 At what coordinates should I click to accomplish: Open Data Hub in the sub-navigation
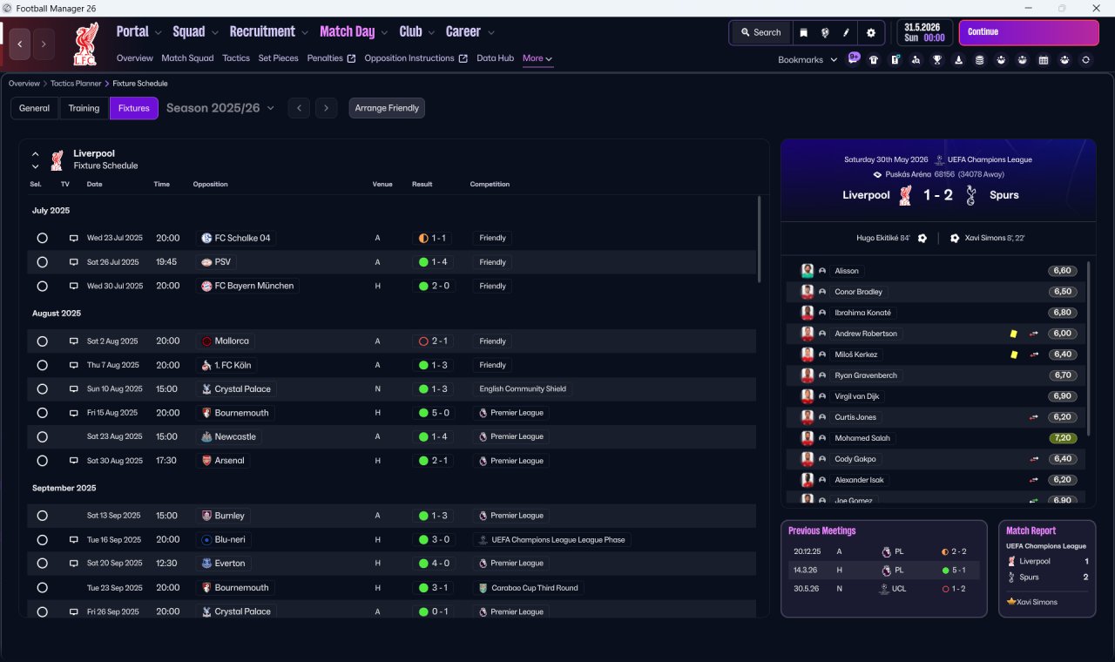[495, 58]
